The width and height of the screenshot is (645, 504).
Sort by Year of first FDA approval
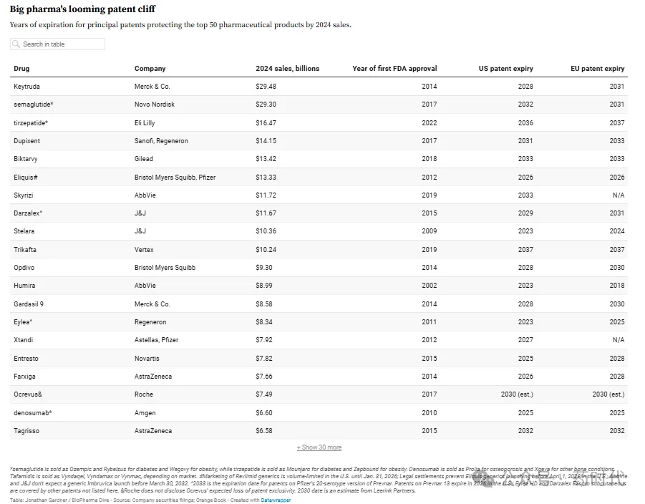pyautogui.click(x=394, y=69)
